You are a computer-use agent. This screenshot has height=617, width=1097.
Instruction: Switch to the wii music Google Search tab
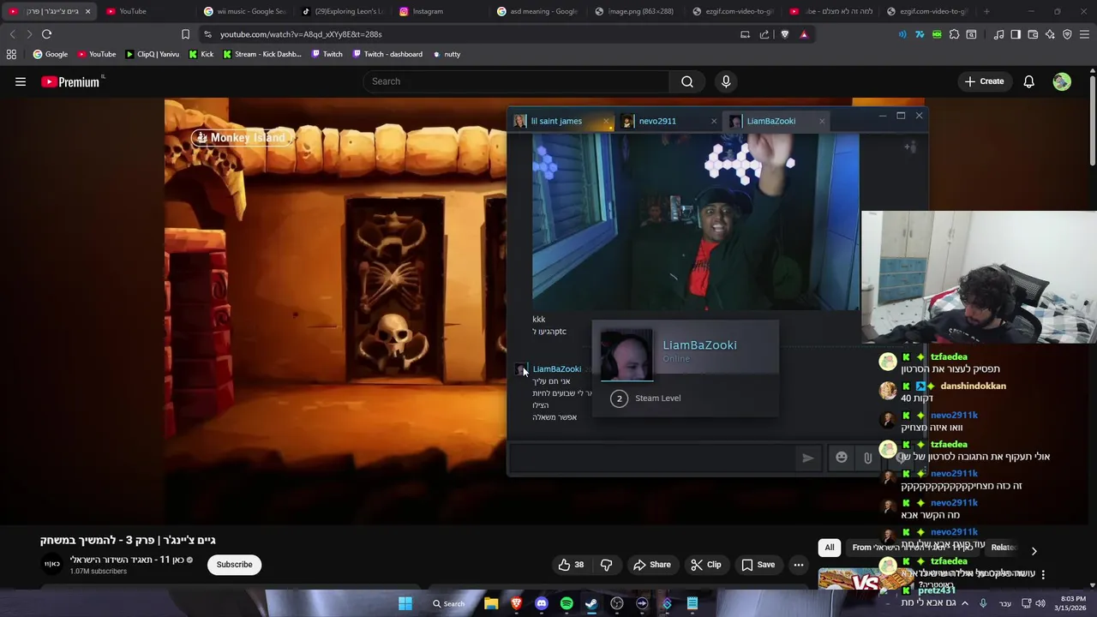coord(250,11)
